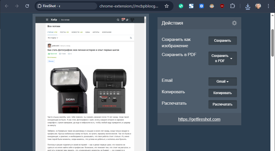Viewport: 275px width, 151px height.
Task: Click the Сохранить как изображение label
Action: 176,43
